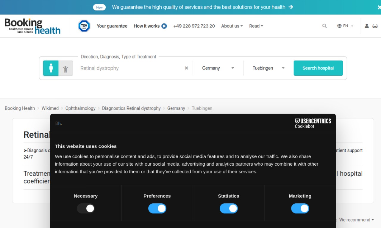This screenshot has height=228, width=381.
Task: Expand the EN language selector
Action: click(345, 26)
